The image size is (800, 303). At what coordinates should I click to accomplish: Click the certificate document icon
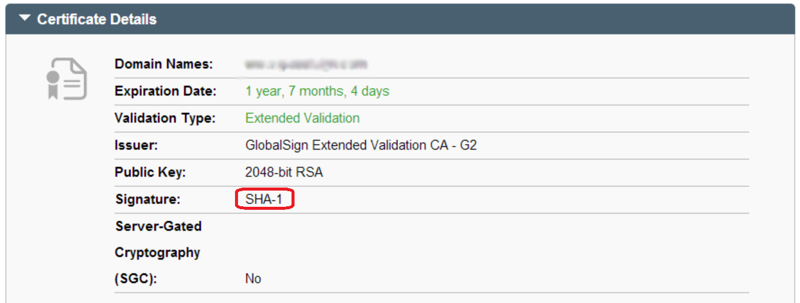[x=67, y=79]
